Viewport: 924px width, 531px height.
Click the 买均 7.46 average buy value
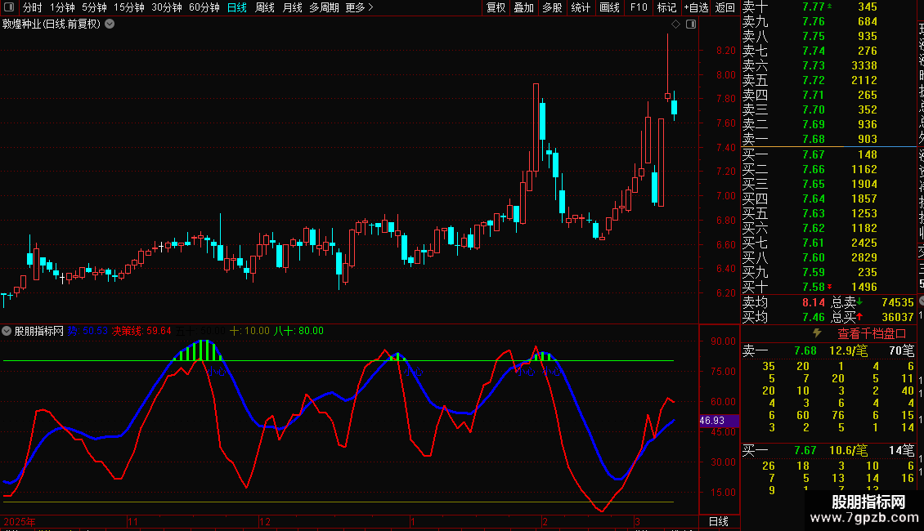click(814, 317)
